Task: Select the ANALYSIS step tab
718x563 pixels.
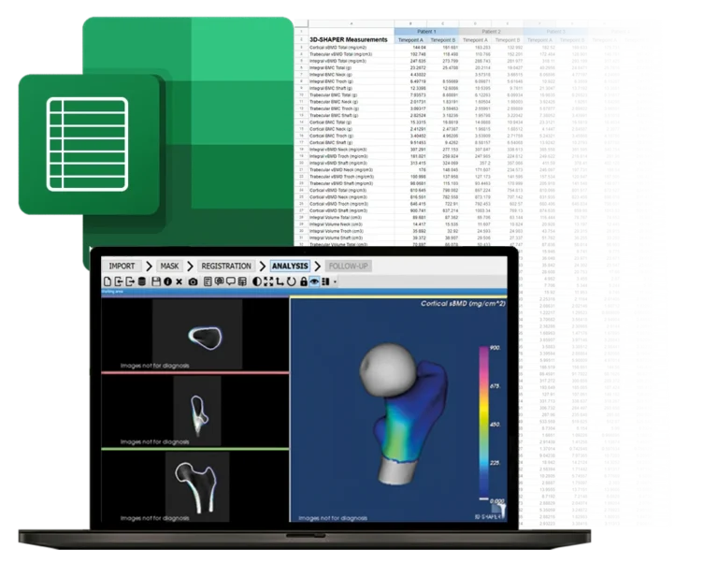Action: 290,266
